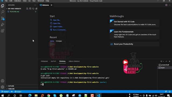Open recent folder mirza
Screen dimensions: 172x97
click(x=52, y=41)
